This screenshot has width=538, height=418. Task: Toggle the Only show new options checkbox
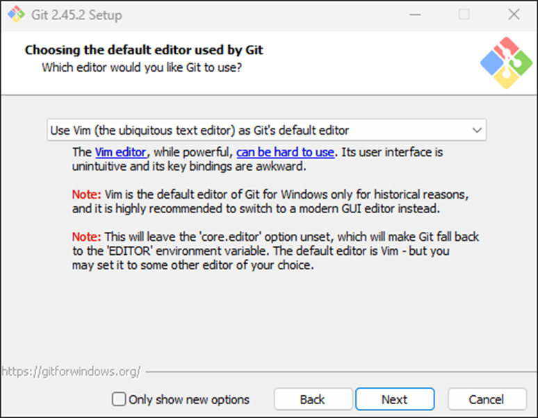tap(120, 399)
